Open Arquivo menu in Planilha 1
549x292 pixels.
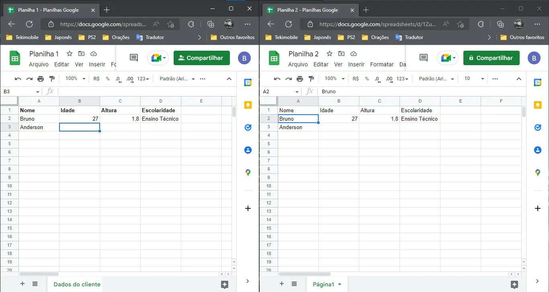(39, 64)
